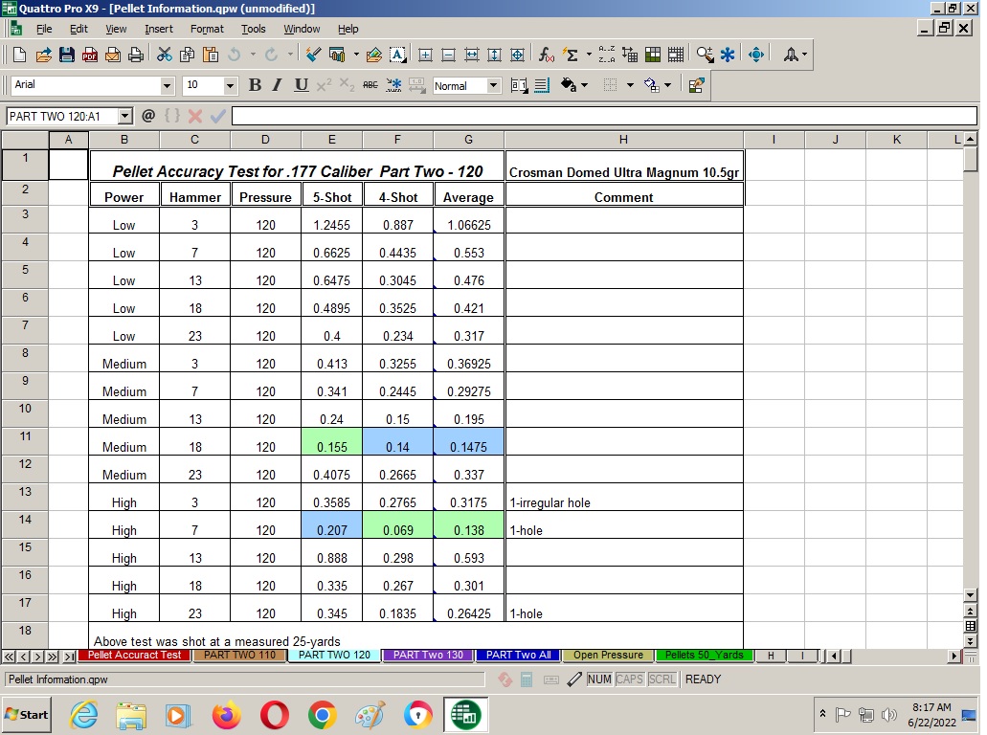The width and height of the screenshot is (987, 735).
Task: Click the CAPS indicator in status bar
Action: coord(630,679)
